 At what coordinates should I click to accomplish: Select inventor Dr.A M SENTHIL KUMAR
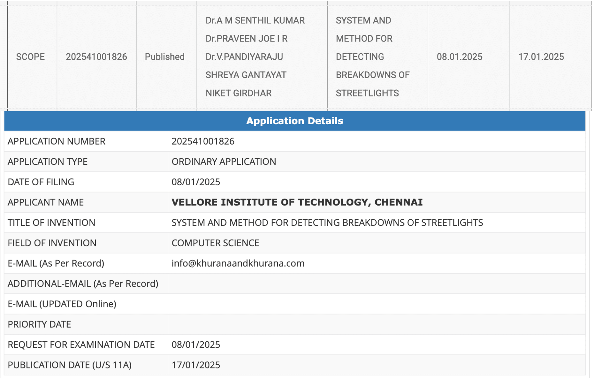(x=255, y=20)
